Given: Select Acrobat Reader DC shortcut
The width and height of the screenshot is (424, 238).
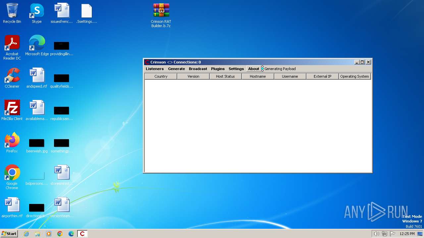Looking at the screenshot, I should pyautogui.click(x=12, y=48).
